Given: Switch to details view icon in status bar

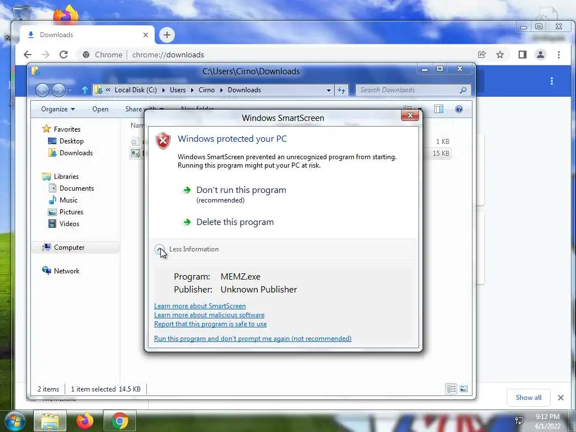Looking at the screenshot, I should (x=451, y=389).
